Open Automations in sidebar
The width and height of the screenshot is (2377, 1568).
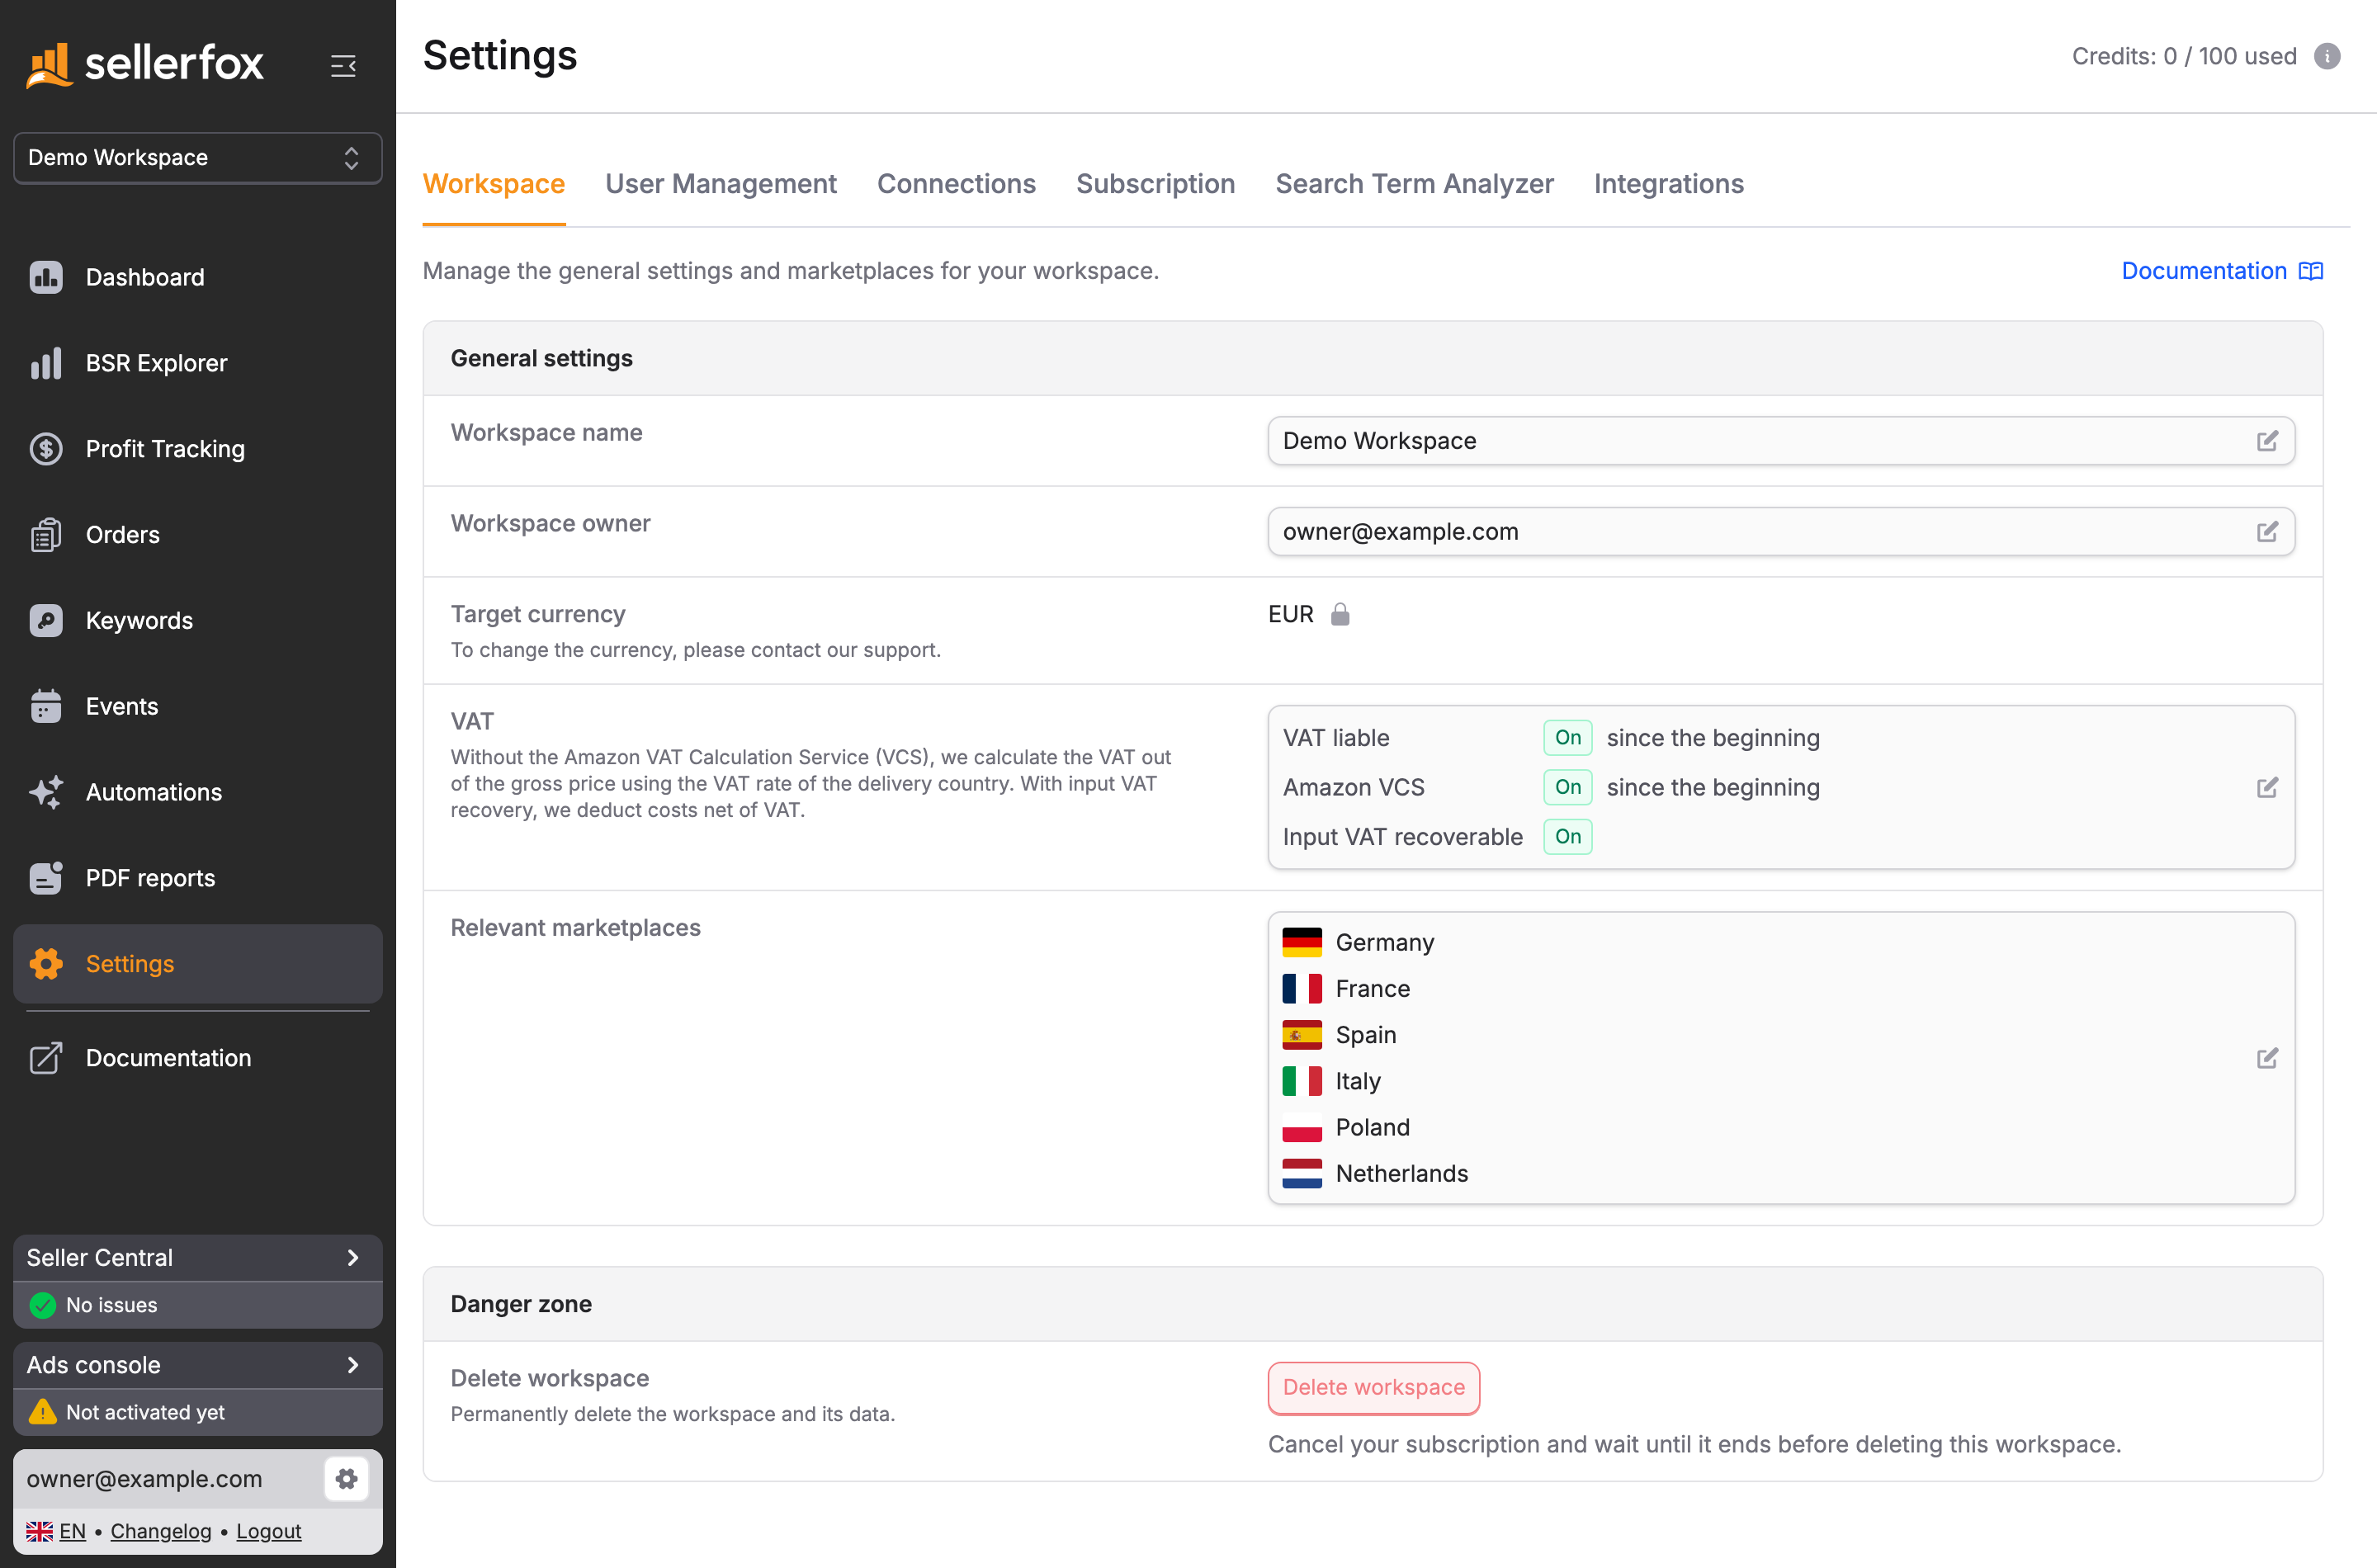pyautogui.click(x=197, y=792)
